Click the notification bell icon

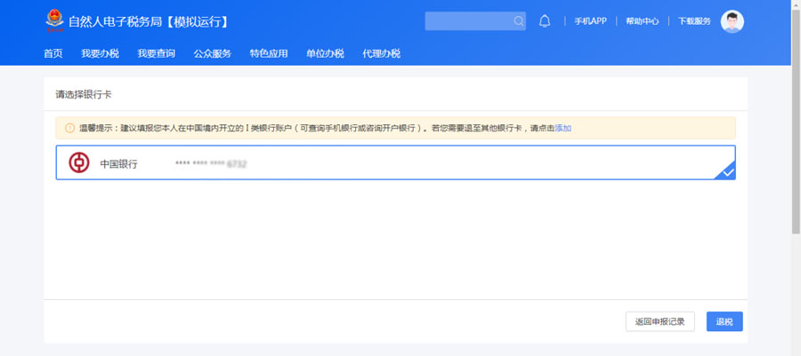(x=545, y=21)
